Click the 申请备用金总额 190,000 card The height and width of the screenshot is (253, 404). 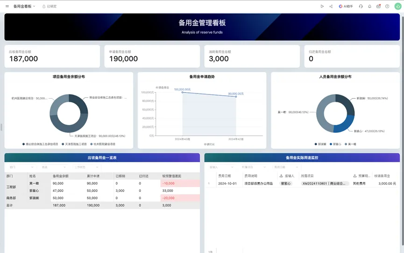[152, 56]
